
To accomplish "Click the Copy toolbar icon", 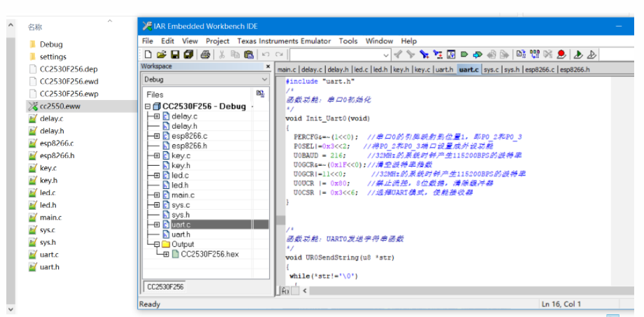I will [x=235, y=54].
